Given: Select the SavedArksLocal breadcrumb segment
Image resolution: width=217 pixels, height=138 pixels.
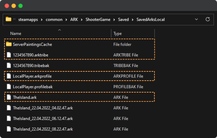Looking at the screenshot, I should pos(151,19).
